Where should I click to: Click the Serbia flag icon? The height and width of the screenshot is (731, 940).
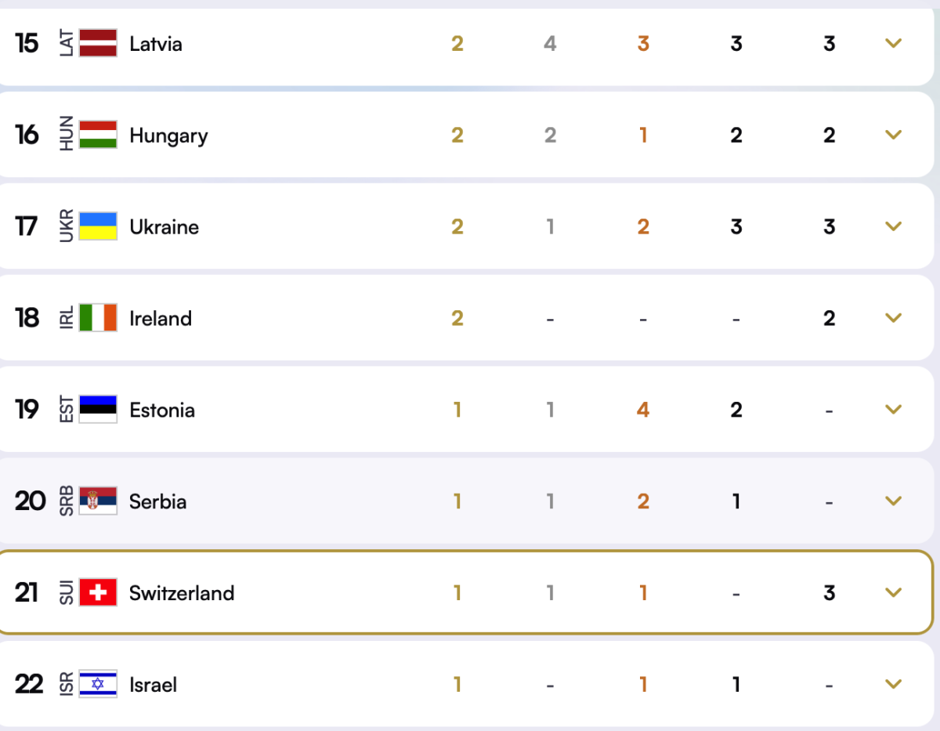click(x=98, y=501)
